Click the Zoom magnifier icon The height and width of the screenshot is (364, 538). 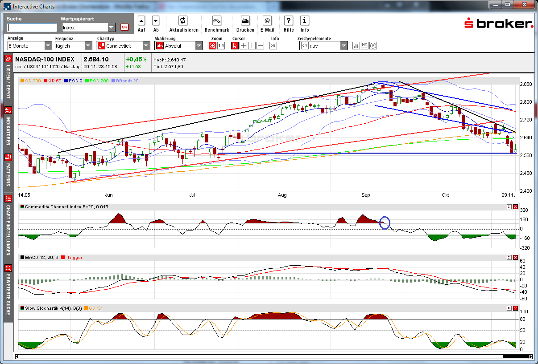pos(213,46)
